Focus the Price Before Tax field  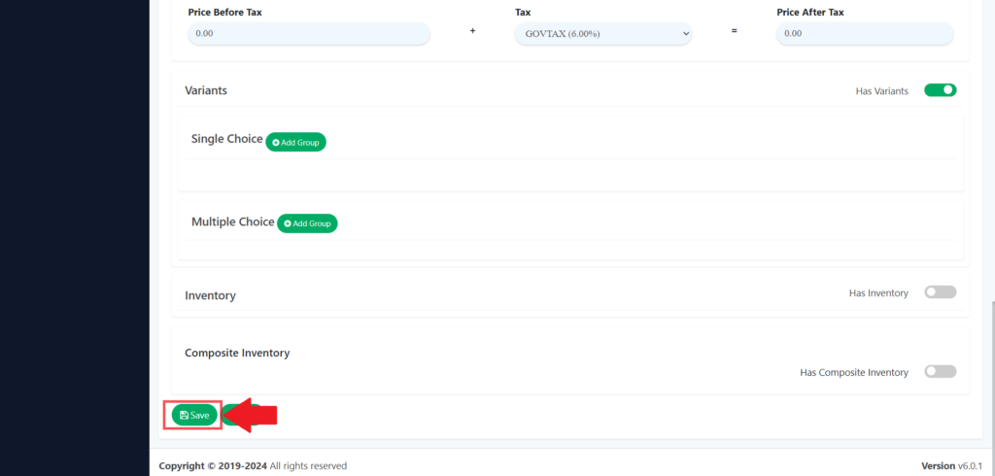[308, 33]
